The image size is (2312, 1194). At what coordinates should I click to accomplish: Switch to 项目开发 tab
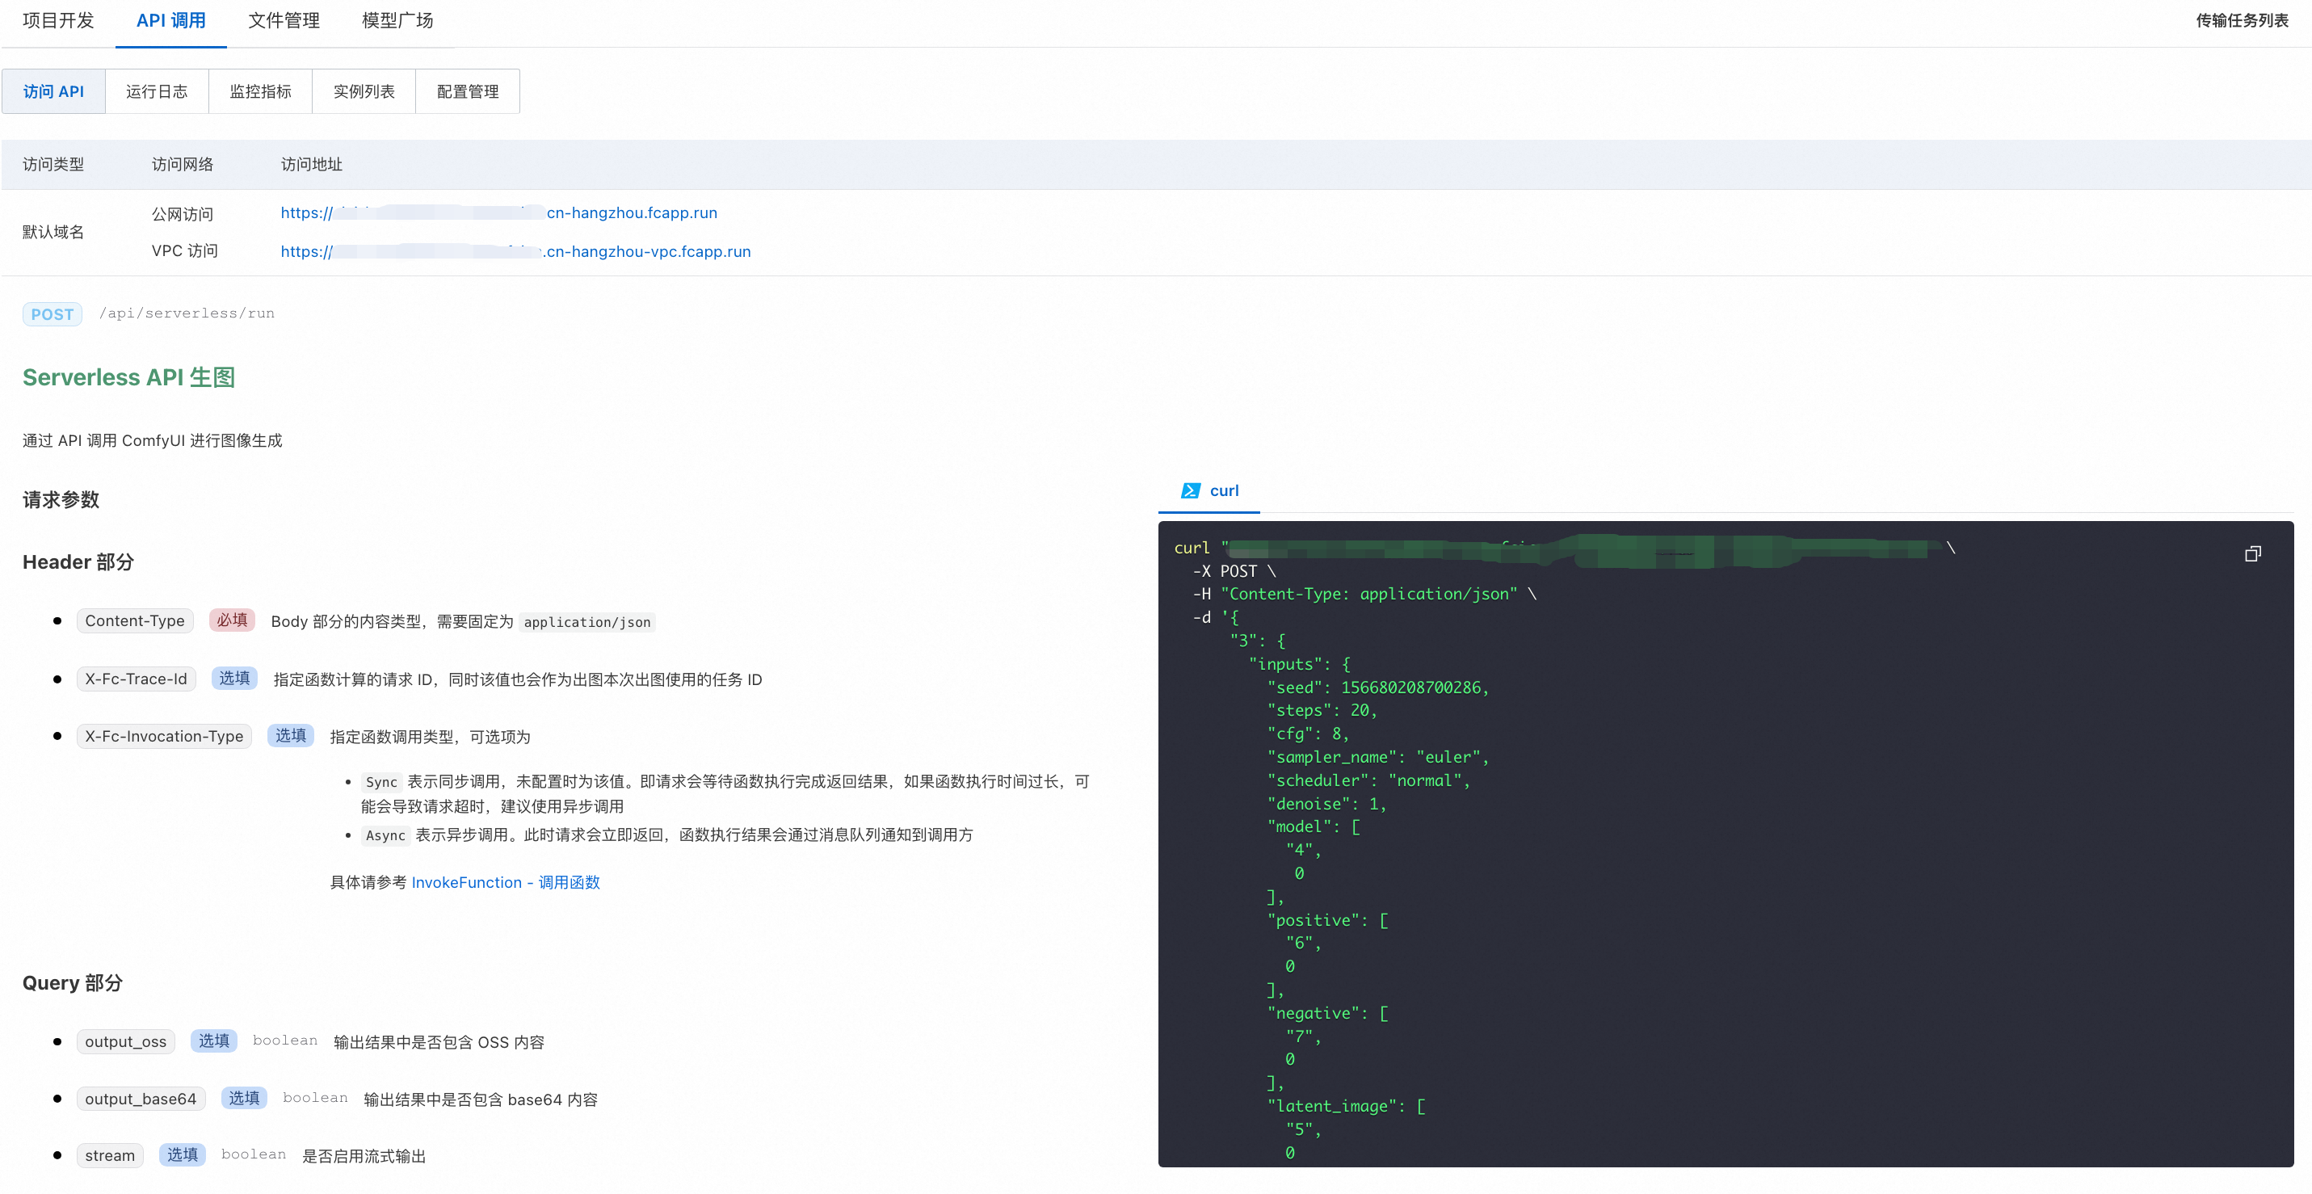coord(58,21)
